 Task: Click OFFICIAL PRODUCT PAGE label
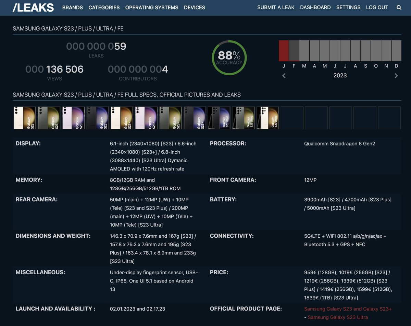coord(246,309)
